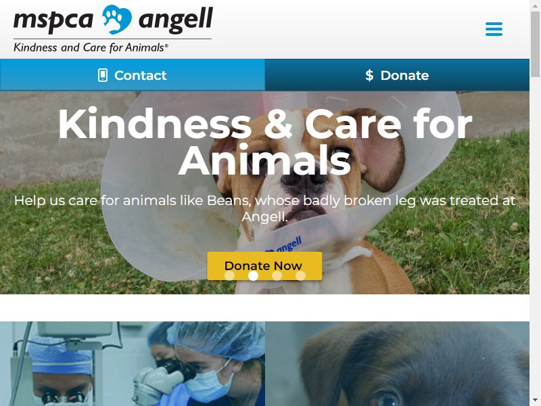Click the blue paw heart logo icon
The height and width of the screenshot is (406, 541).
tap(117, 20)
